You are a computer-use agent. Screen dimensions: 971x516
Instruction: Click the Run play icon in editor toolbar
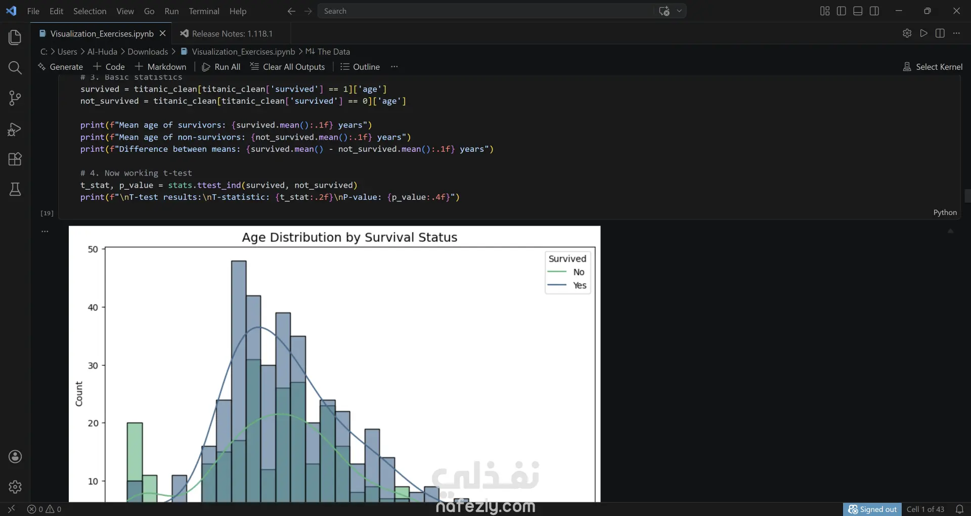(x=924, y=33)
